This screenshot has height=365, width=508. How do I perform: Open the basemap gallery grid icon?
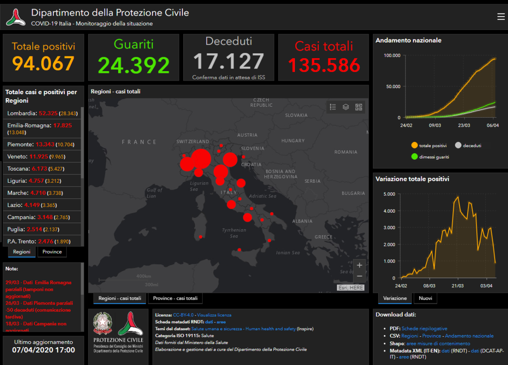tap(359, 107)
